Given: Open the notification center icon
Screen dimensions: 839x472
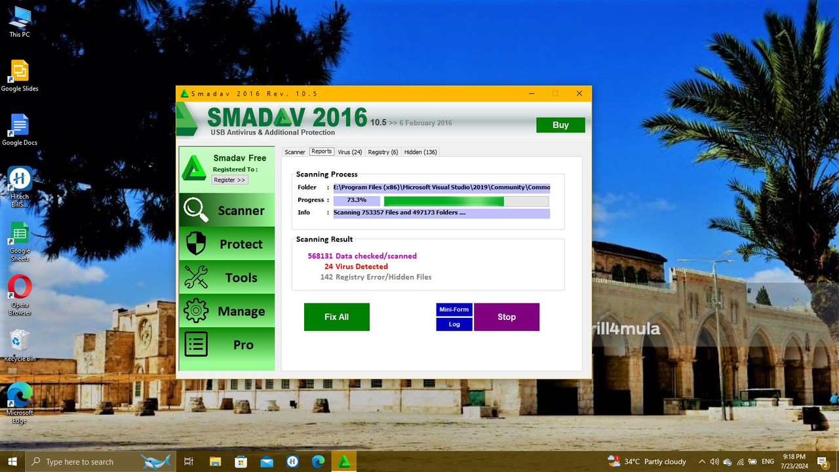Looking at the screenshot, I should click(823, 462).
